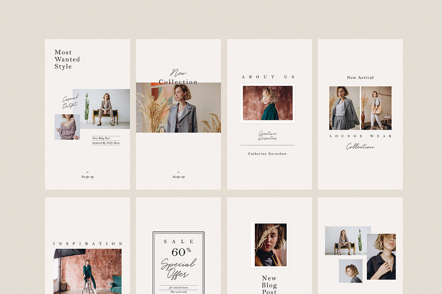The height and width of the screenshot is (294, 442).
Task: Click 'New Blog Post' title on bottom card
Action: (269, 285)
